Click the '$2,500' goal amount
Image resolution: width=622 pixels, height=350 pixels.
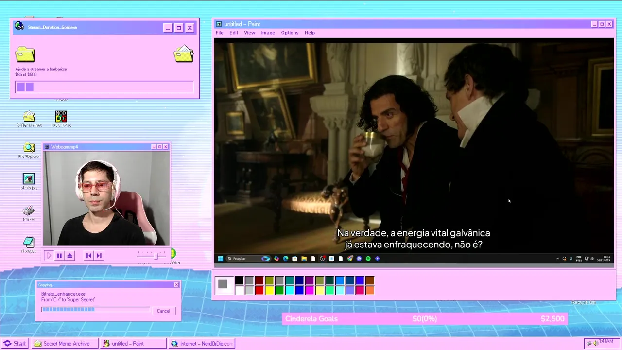tap(553, 319)
